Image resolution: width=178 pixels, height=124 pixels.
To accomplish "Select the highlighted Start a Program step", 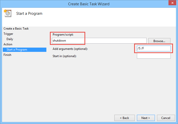I will [x=25, y=50].
